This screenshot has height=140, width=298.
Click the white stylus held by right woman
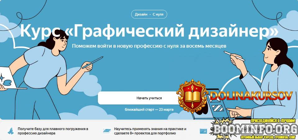point(234,56)
